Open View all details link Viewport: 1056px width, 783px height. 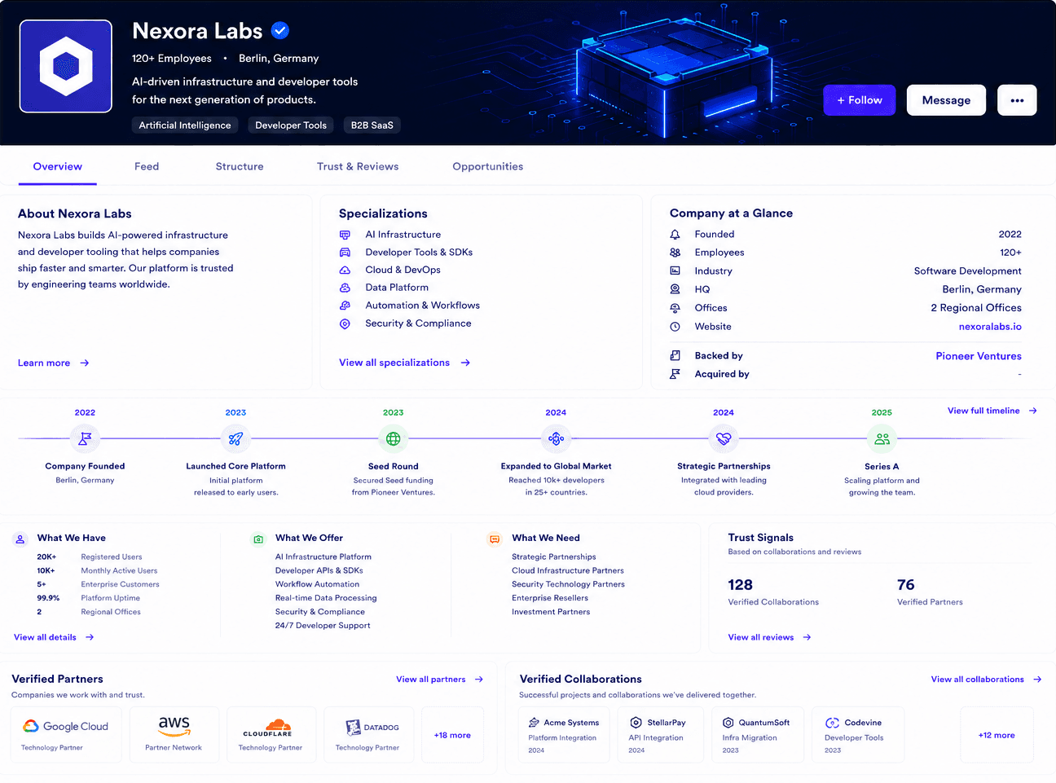pyautogui.click(x=54, y=637)
